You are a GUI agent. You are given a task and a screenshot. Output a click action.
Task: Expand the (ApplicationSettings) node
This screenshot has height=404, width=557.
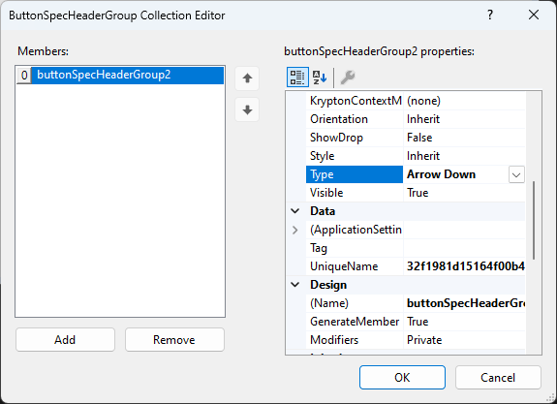[x=295, y=230]
